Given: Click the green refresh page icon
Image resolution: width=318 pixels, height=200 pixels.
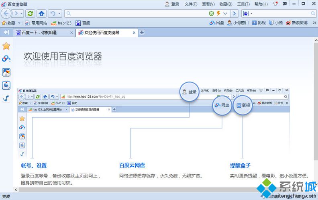Looking at the screenshot, I should 31,14.
